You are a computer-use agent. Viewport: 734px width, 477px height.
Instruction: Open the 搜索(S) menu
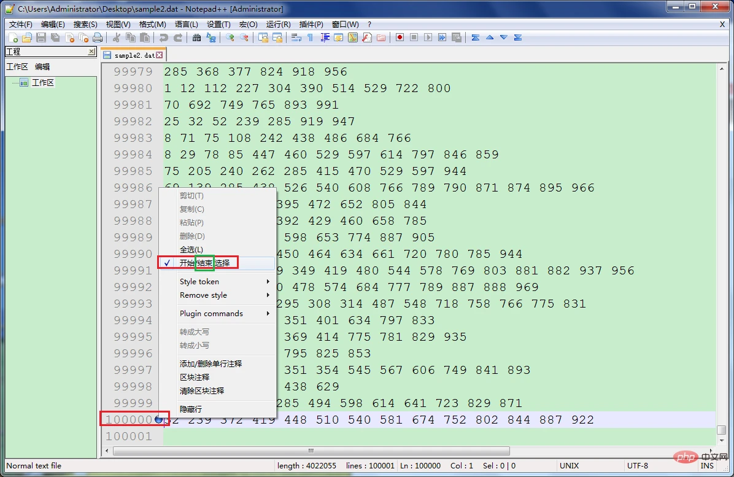click(85, 25)
